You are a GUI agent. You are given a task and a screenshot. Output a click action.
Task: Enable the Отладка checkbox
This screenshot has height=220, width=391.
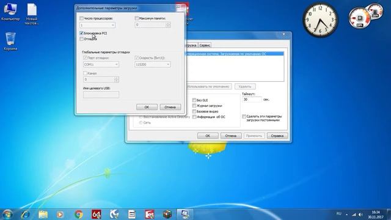point(81,39)
